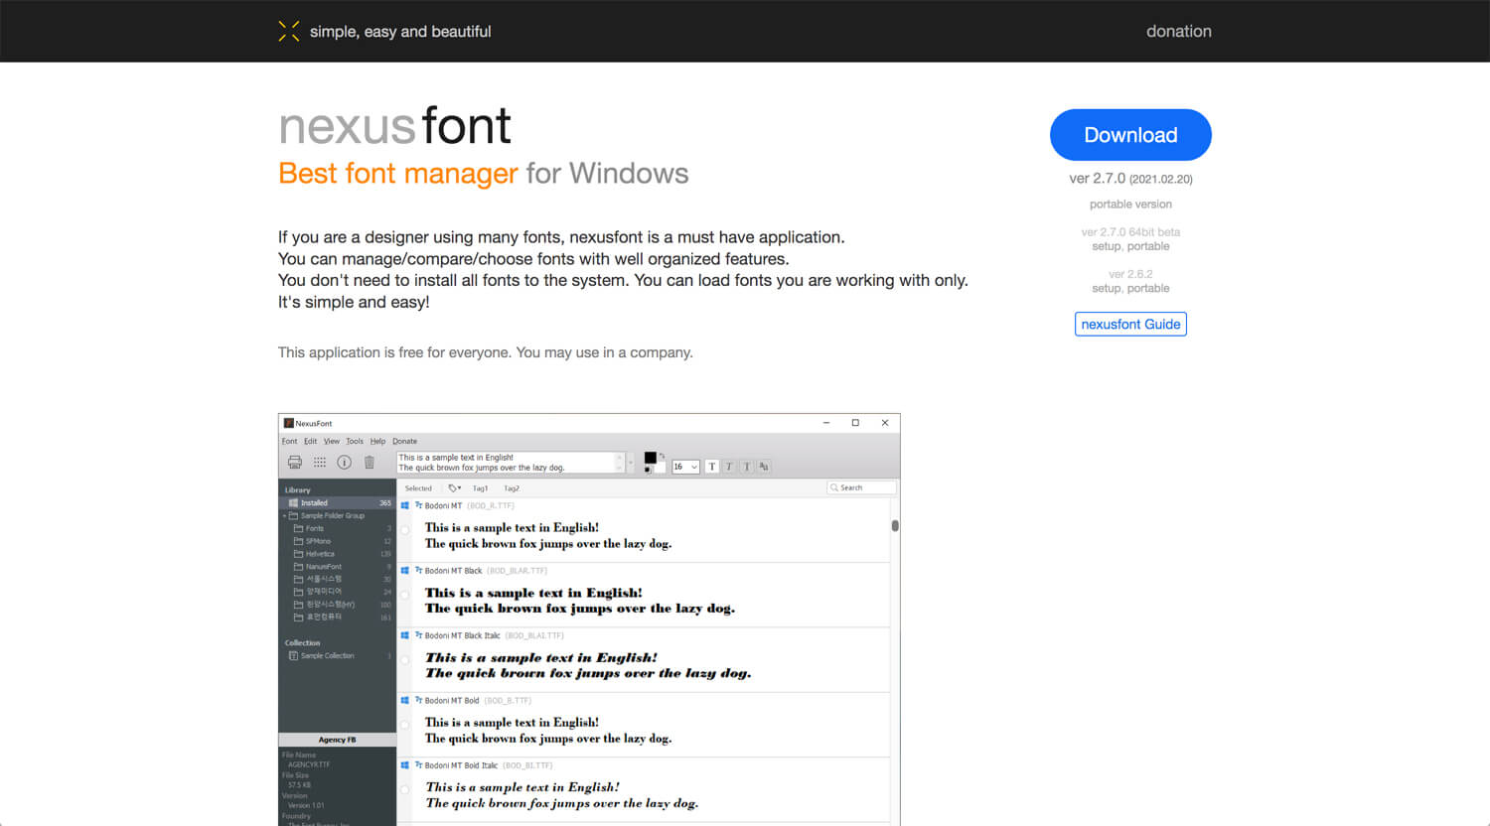Viewport: 1490px width, 826px height.
Task: Click portable link under ver 2.6.2
Action: 1148,288
